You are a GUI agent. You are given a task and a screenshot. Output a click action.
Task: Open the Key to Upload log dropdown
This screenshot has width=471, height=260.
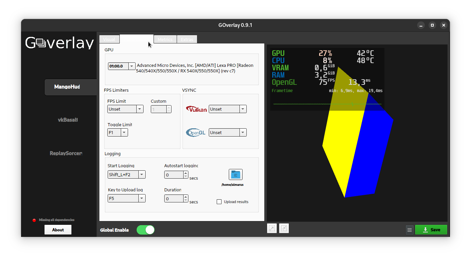coord(127,198)
